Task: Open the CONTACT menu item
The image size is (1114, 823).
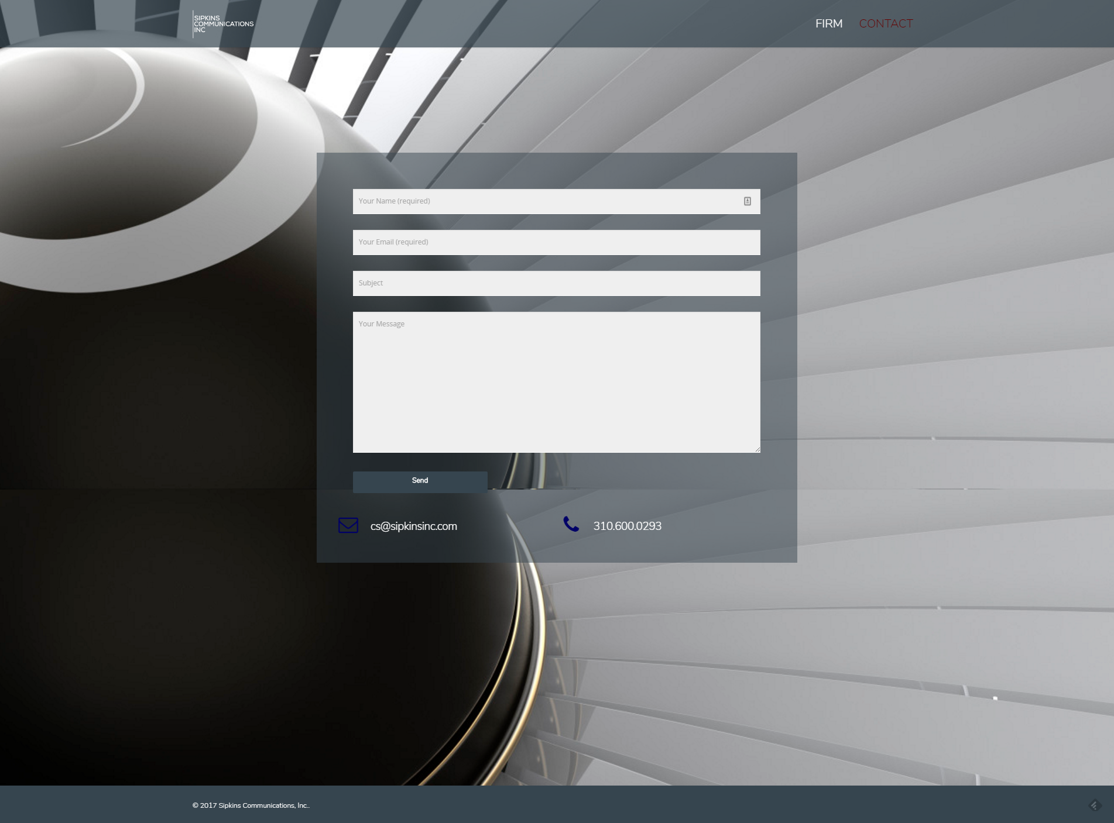Action: (886, 23)
